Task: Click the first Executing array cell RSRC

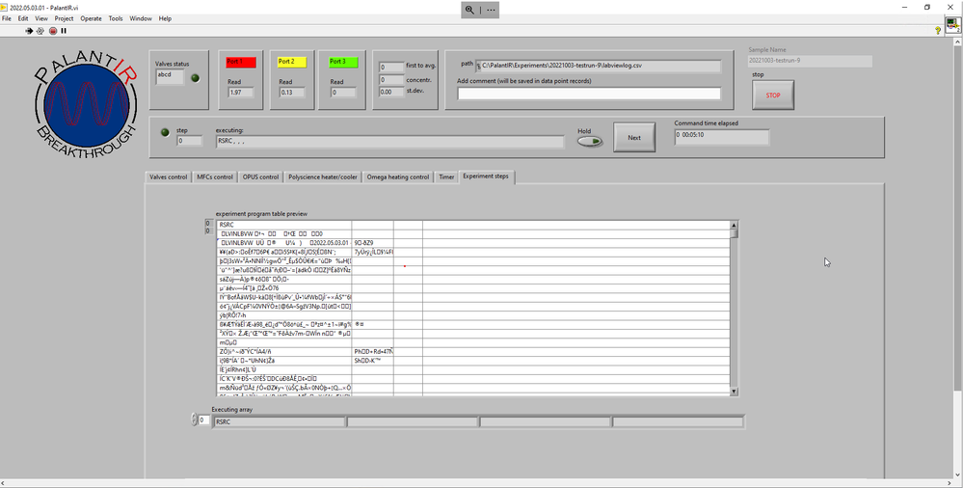Action: coord(280,422)
